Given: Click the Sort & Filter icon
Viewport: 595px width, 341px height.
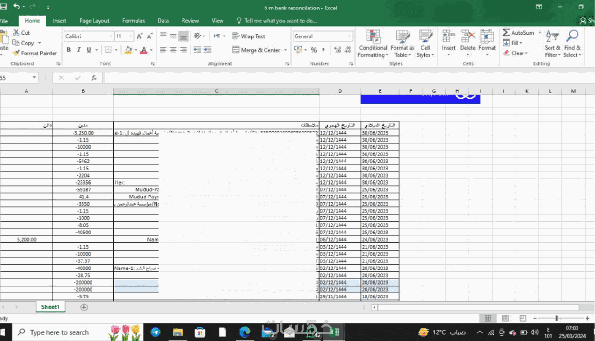Looking at the screenshot, I should [552, 44].
